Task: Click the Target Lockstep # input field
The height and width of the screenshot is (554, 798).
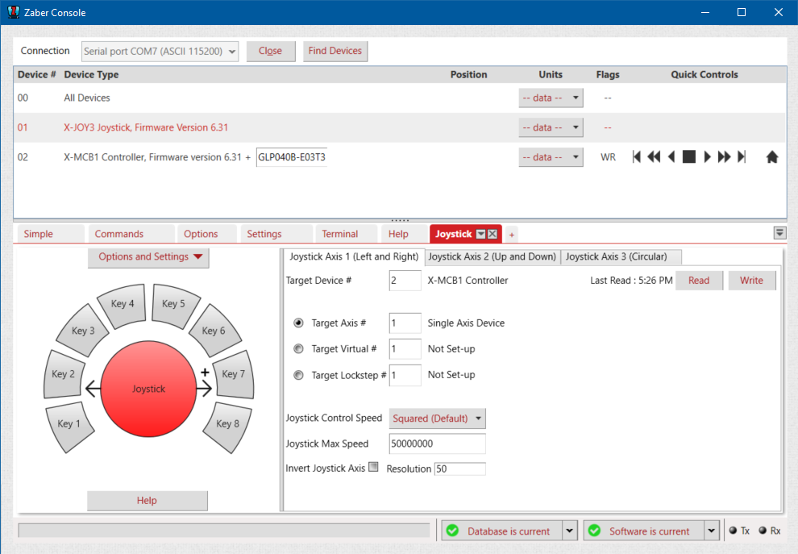Action: 405,375
